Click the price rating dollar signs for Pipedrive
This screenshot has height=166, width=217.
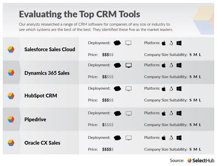coord(108,125)
